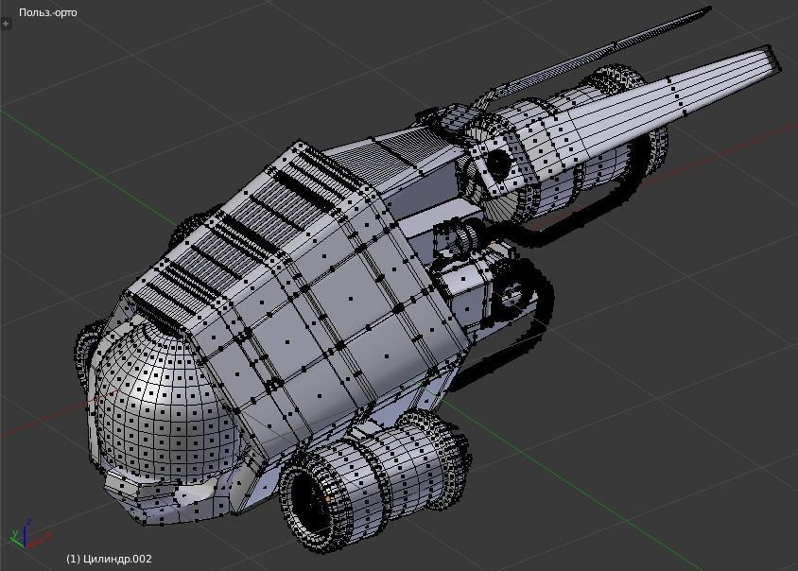This screenshot has width=798, height=571.
Task: Click the "Польз.-орто" view label
Action: coord(48,12)
